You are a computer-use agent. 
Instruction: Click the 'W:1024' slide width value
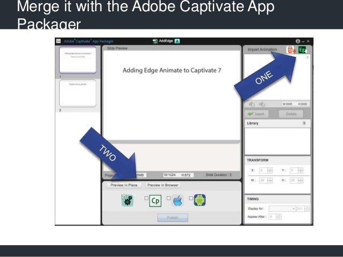170,175
